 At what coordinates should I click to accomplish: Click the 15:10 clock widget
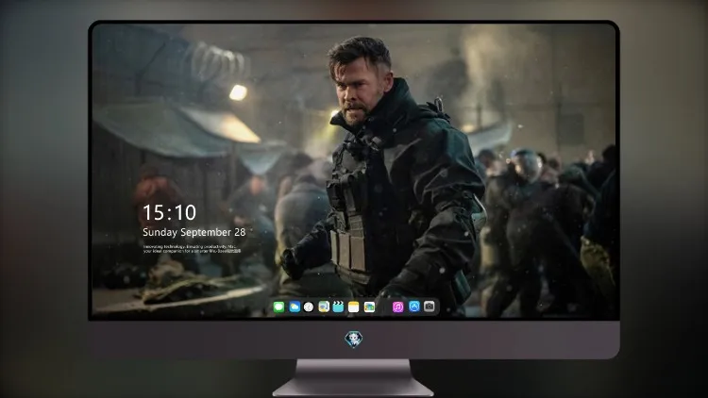click(169, 212)
